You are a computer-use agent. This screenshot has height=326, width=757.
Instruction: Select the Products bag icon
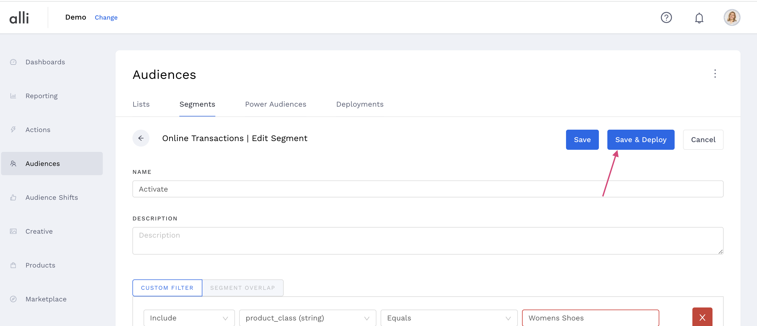point(13,265)
